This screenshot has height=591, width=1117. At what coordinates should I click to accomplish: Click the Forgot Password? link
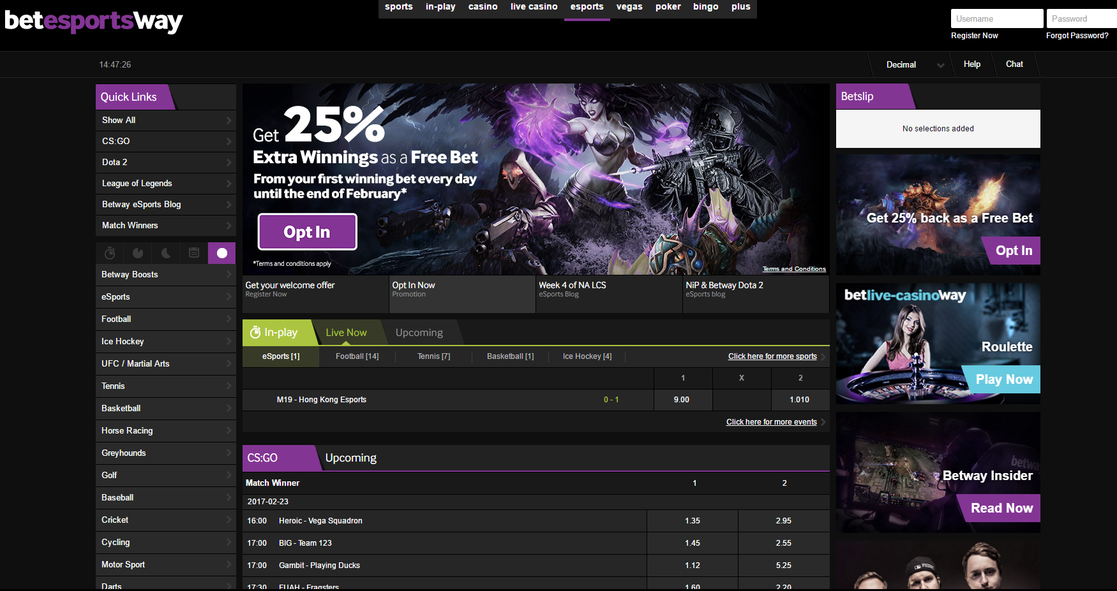(1077, 36)
